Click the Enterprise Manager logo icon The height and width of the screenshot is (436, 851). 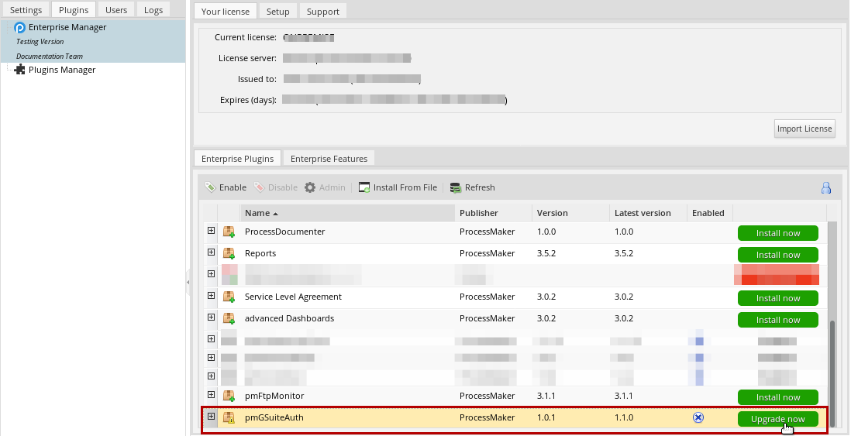point(20,27)
